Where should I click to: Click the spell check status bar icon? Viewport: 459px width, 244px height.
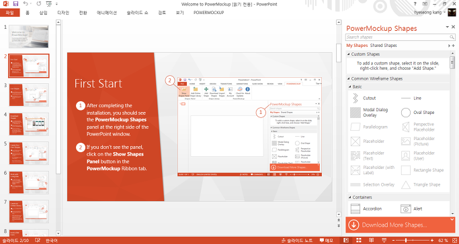tap(38, 241)
